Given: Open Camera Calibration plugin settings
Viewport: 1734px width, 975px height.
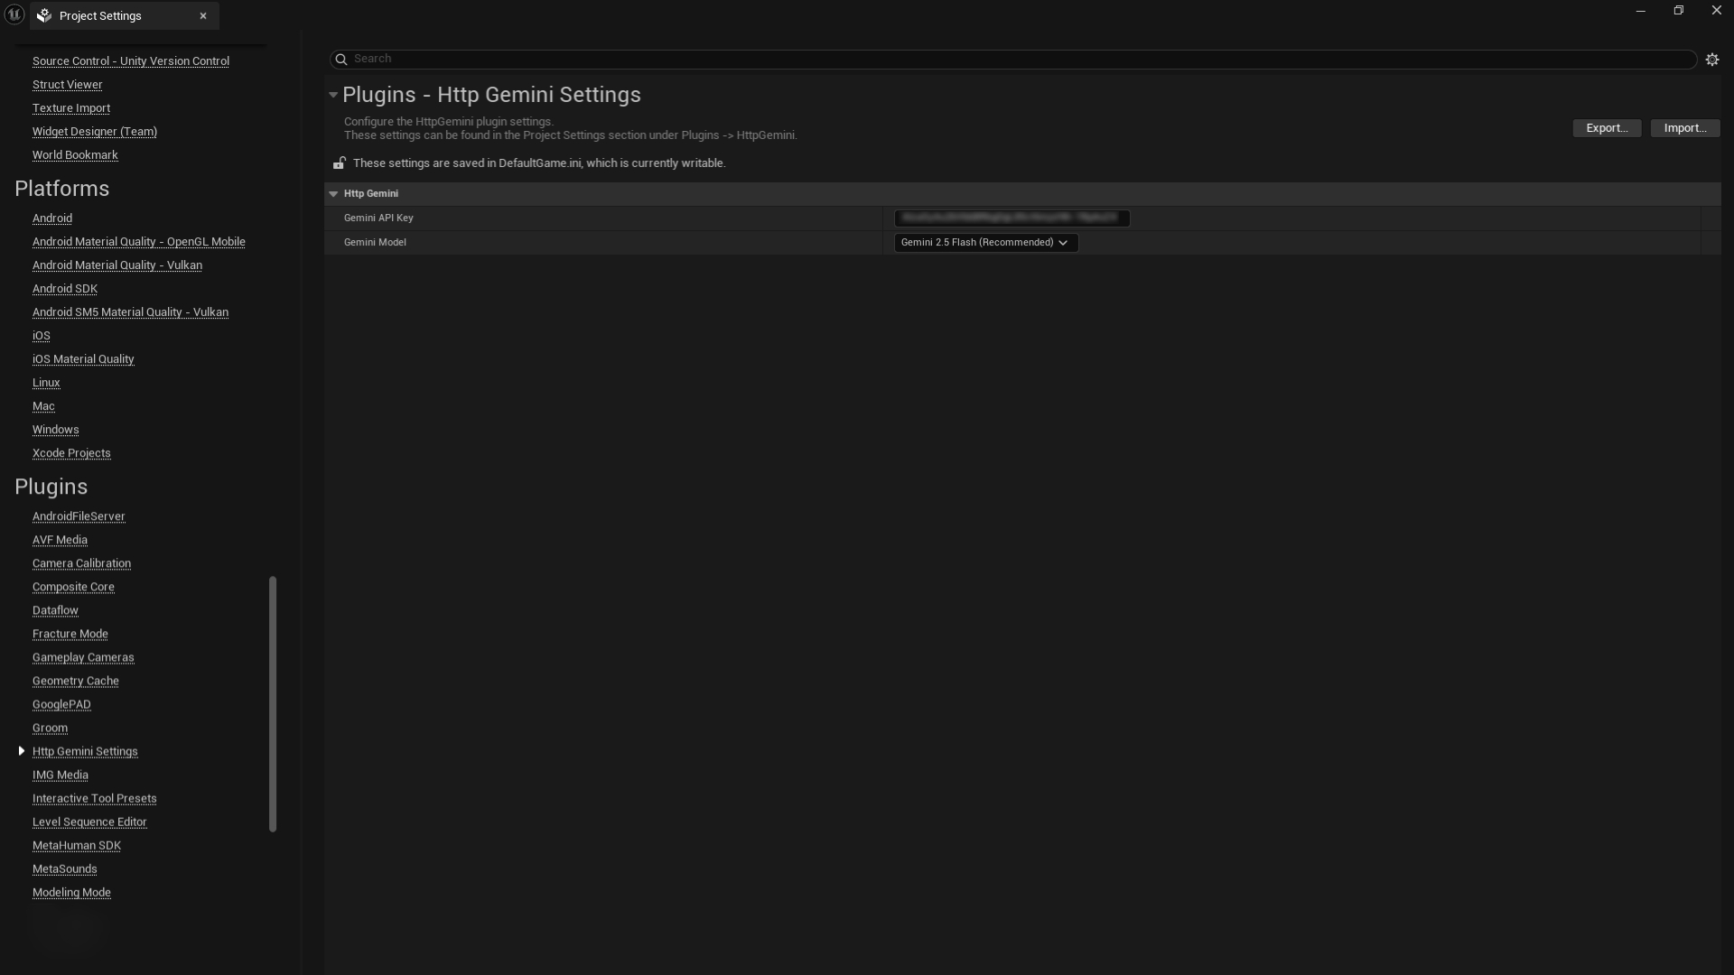Looking at the screenshot, I should point(81,563).
